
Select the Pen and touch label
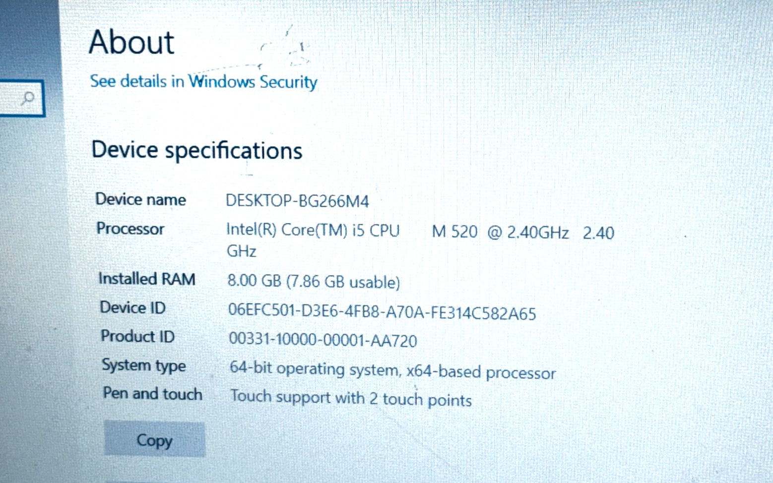tap(153, 394)
